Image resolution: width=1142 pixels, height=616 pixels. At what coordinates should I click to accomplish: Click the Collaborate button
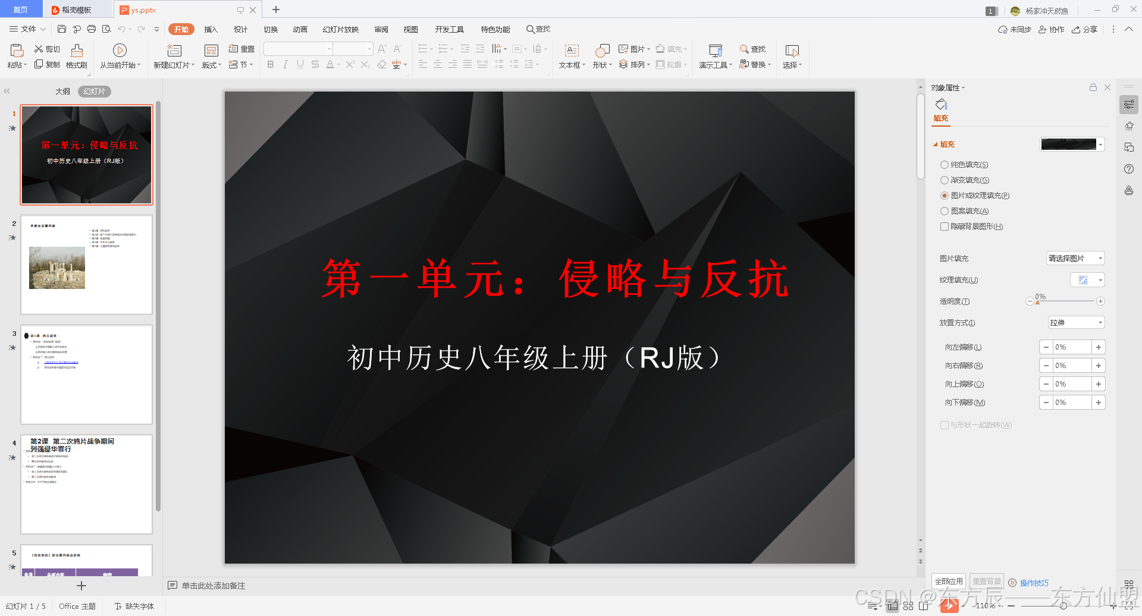pyautogui.click(x=1051, y=29)
